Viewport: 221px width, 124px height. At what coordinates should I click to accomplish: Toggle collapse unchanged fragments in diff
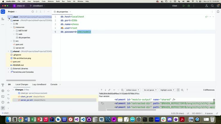pyautogui.click(x=178, y=90)
